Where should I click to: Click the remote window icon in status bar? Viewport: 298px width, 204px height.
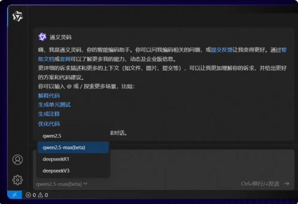(x=15, y=195)
